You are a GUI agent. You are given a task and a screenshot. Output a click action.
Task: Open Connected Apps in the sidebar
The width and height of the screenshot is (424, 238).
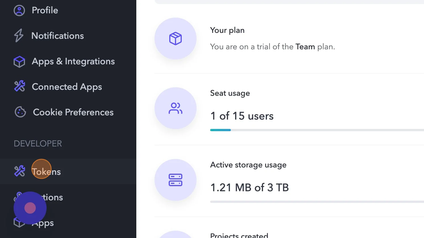click(x=67, y=87)
